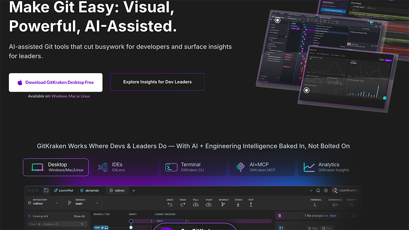Select the Desktop Windows/Mac/Linux tab

(x=56, y=167)
